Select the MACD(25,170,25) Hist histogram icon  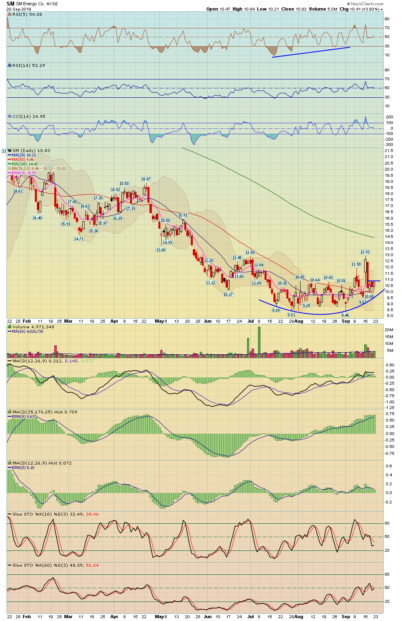click(x=9, y=411)
